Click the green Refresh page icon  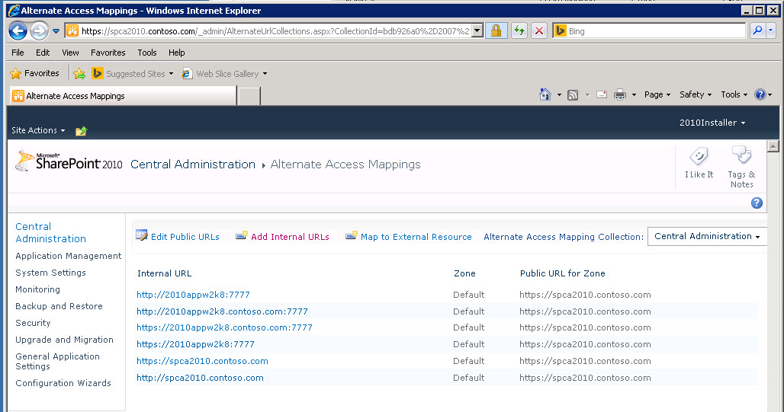[519, 31]
